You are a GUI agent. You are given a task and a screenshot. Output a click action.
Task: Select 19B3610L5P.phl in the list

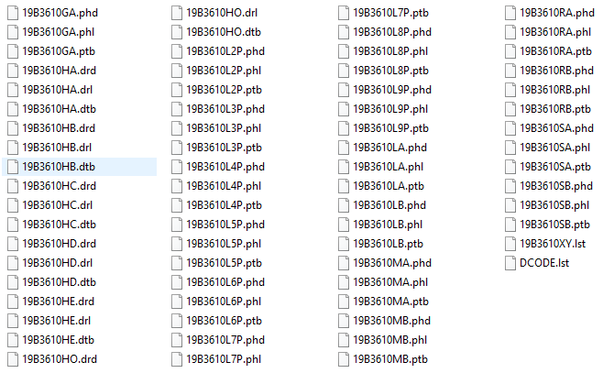(x=224, y=244)
